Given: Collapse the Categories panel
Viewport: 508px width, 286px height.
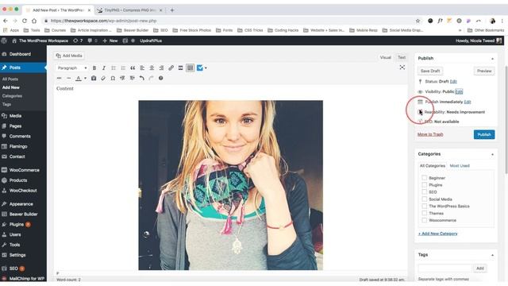Looking at the screenshot, I should pos(492,154).
